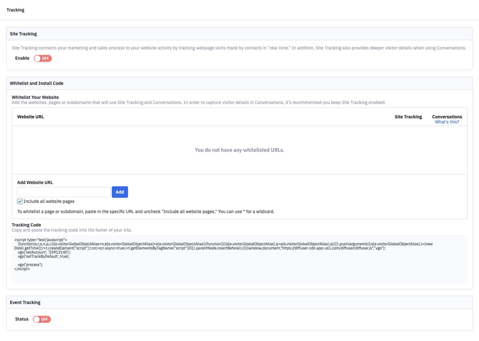Enable the Site Tracking toggle
This screenshot has height=341, width=479.
tap(43, 58)
